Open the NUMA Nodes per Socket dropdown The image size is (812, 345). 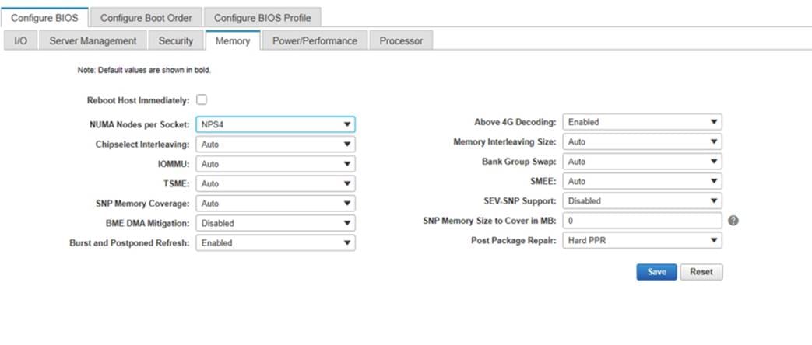coord(276,124)
